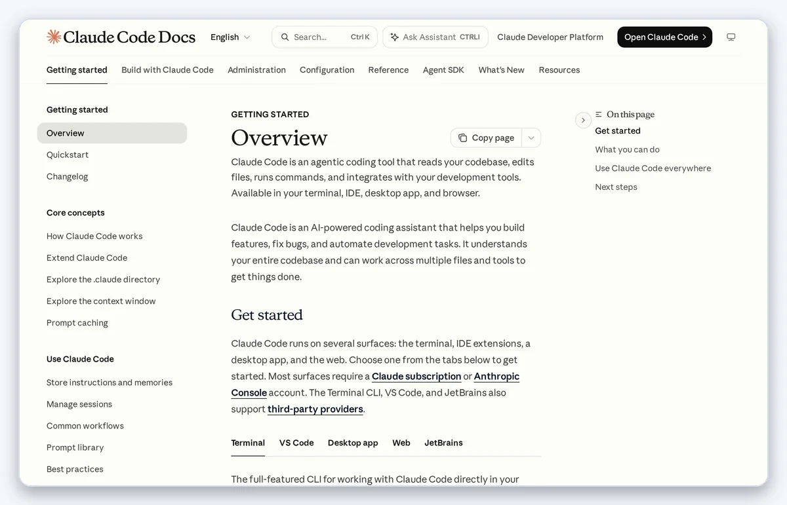Collapse the table of contents with the round arrow button
Screen dimensions: 787x505
coord(583,121)
